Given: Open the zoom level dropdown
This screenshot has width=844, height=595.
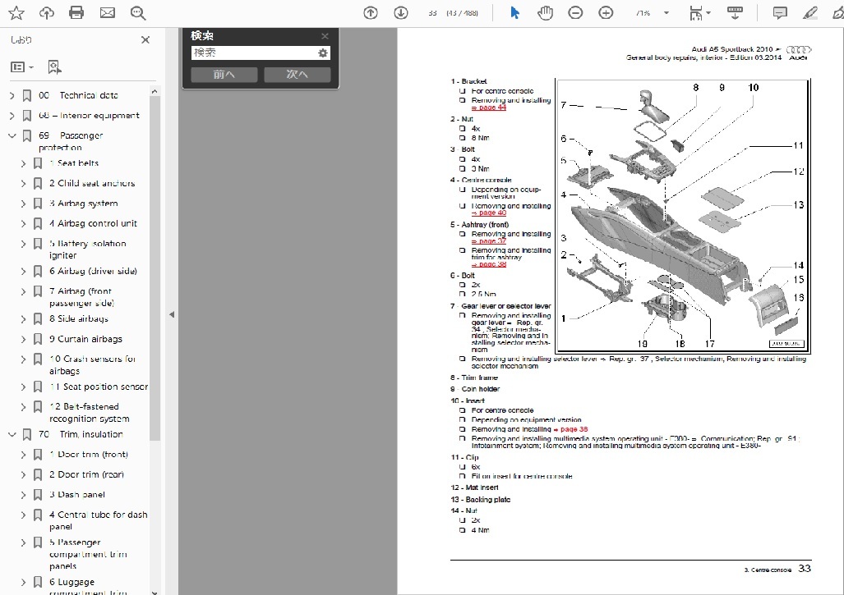Looking at the screenshot, I should [x=666, y=13].
